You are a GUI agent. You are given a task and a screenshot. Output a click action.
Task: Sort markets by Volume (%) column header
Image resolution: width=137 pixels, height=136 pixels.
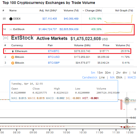[x=123, y=45]
